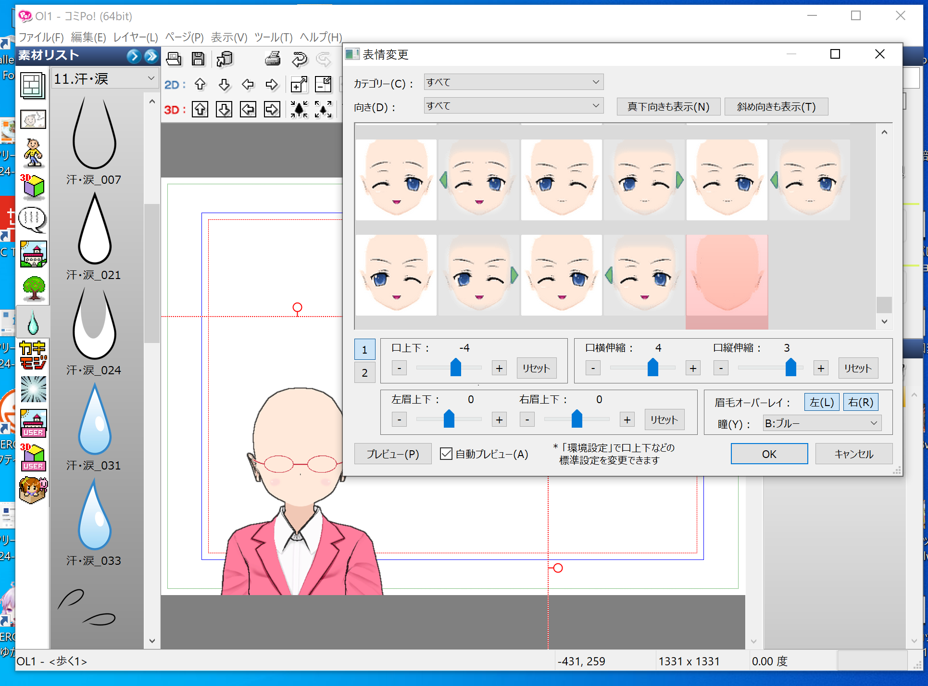
Task: Select the 3D cube category icon
Action: pyautogui.click(x=33, y=187)
